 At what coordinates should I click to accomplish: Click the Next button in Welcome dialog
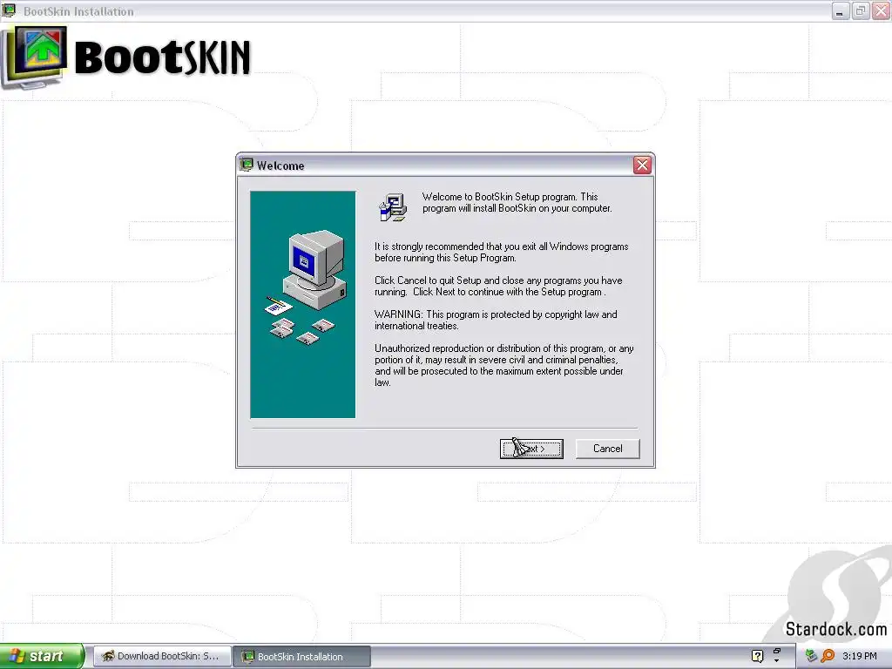pos(531,449)
